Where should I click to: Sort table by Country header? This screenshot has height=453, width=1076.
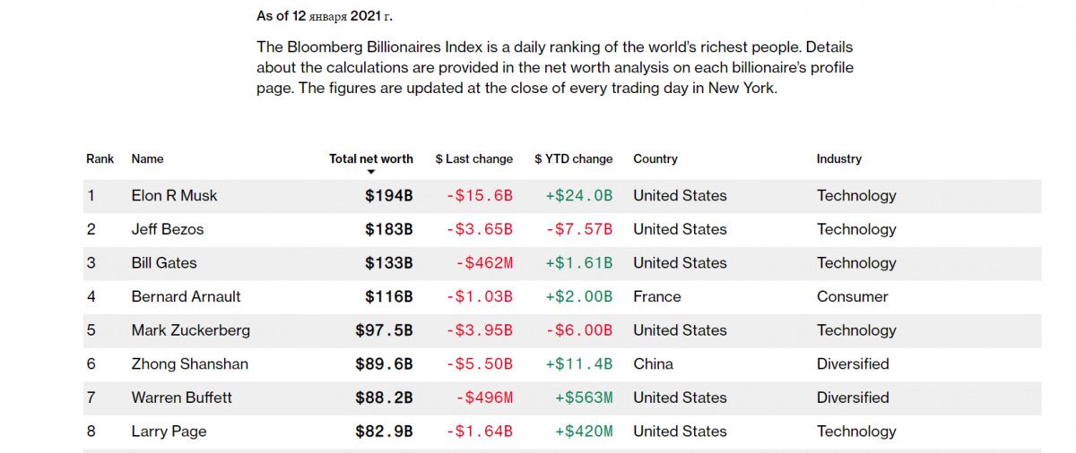(x=655, y=158)
